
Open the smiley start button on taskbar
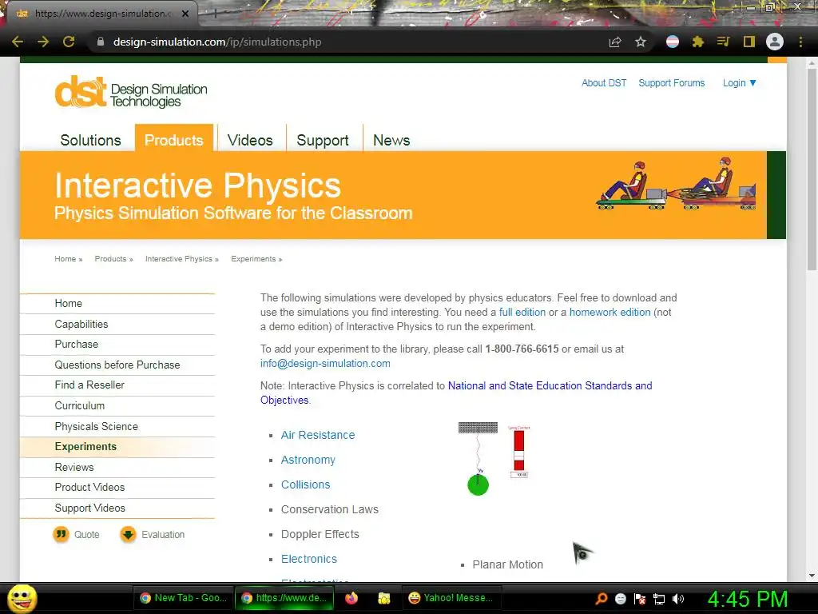point(22,598)
